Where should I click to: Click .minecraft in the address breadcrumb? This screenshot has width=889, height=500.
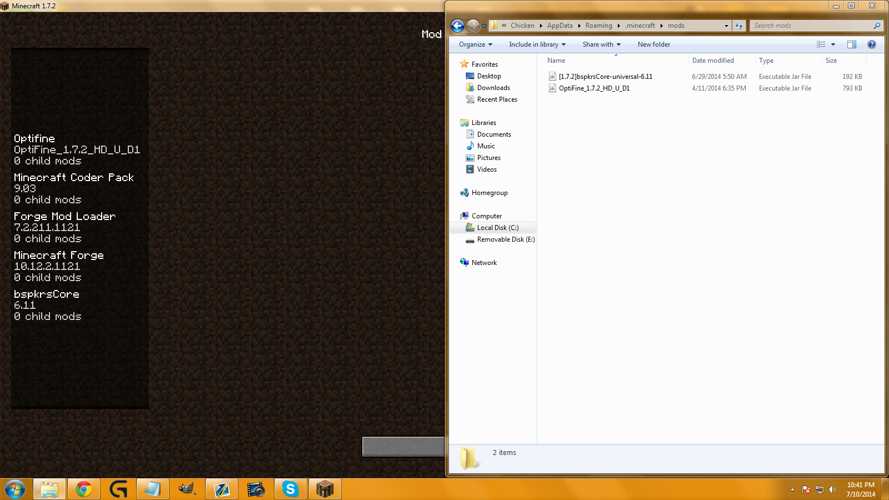[640, 26]
